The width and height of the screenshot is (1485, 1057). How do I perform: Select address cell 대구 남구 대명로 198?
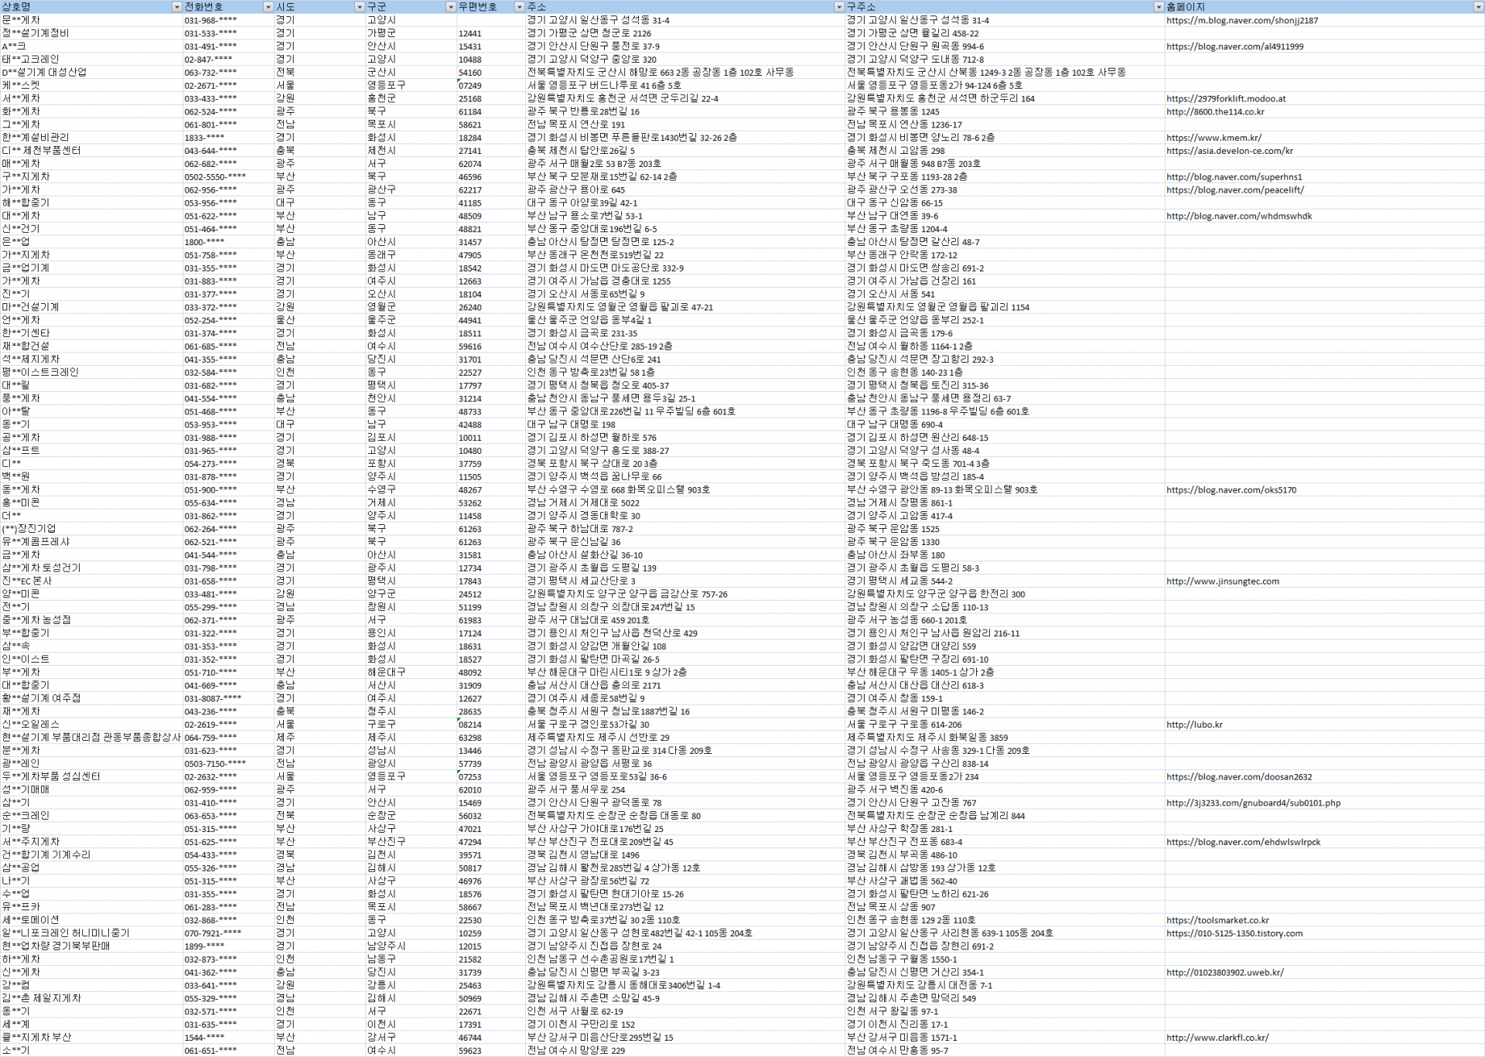571,425
